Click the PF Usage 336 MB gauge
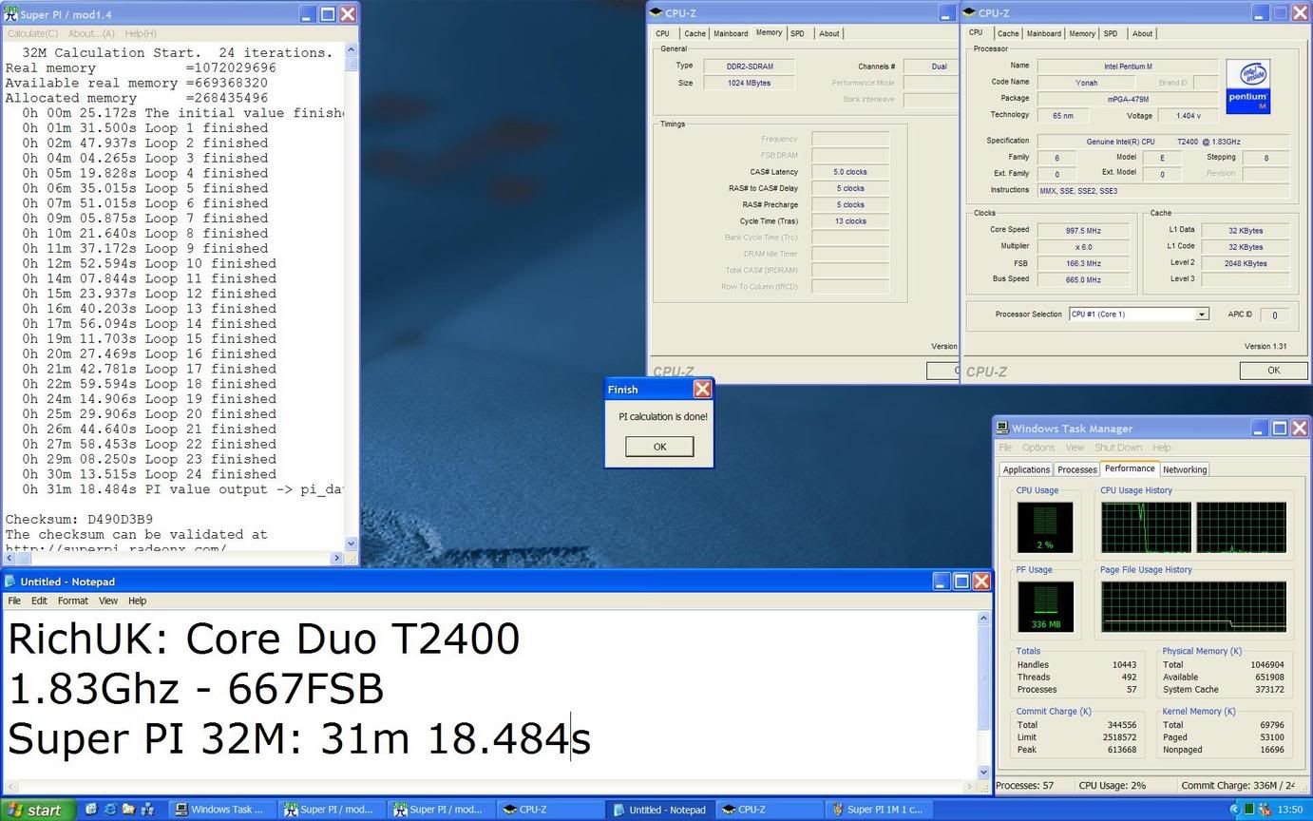Image resolution: width=1313 pixels, height=821 pixels. [1045, 606]
